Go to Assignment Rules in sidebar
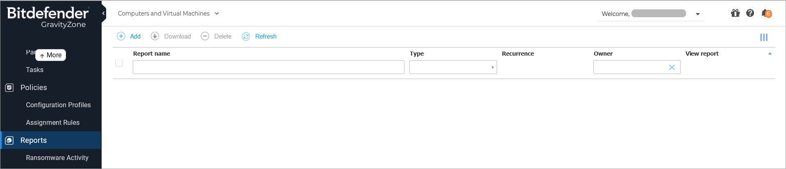The width and height of the screenshot is (786, 169). click(x=52, y=123)
